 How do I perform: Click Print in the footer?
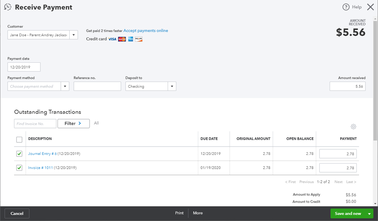pyautogui.click(x=179, y=213)
